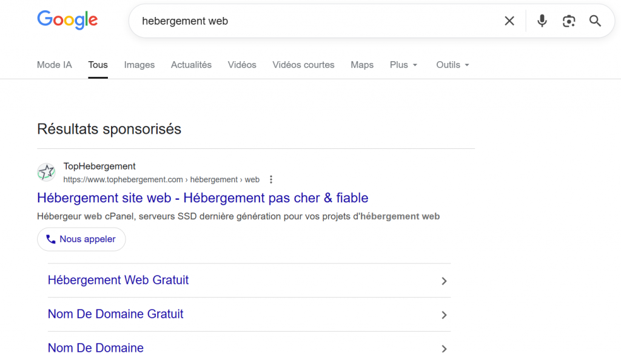Click the Nous appeler call button
Image resolution: width=621 pixels, height=353 pixels.
(81, 239)
